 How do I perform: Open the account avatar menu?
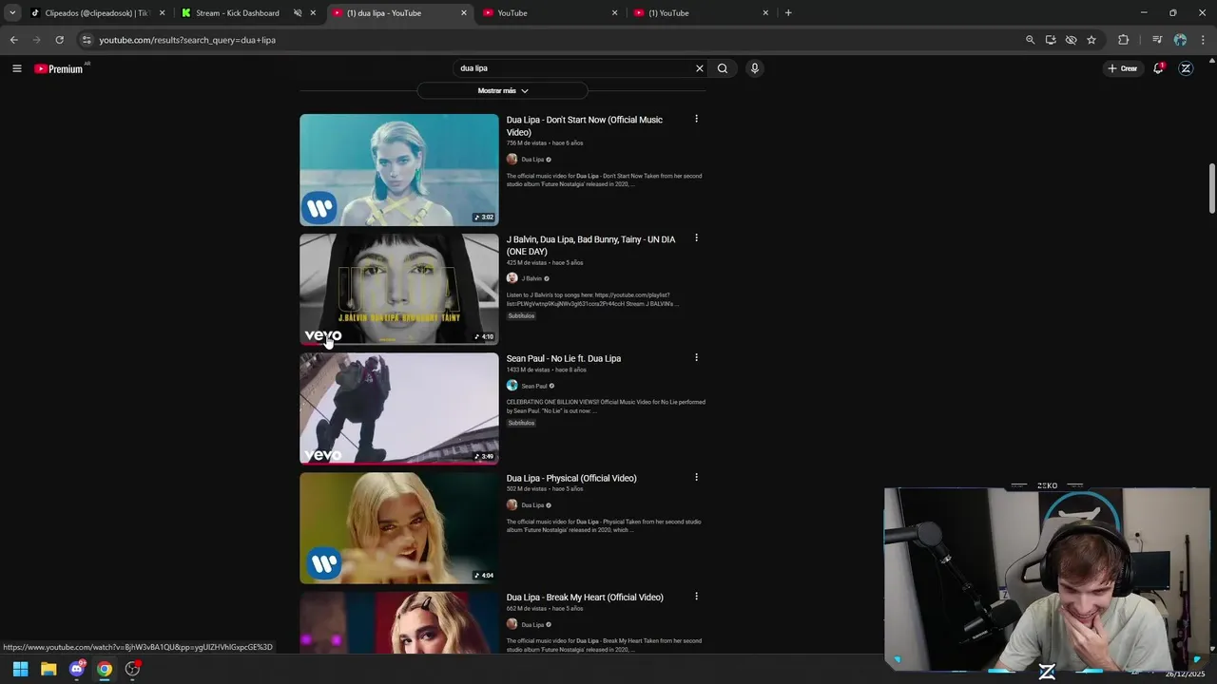click(x=1186, y=68)
